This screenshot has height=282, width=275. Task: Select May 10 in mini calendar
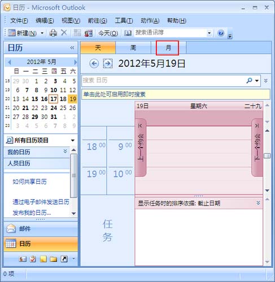pyautogui.click(x=54, y=90)
